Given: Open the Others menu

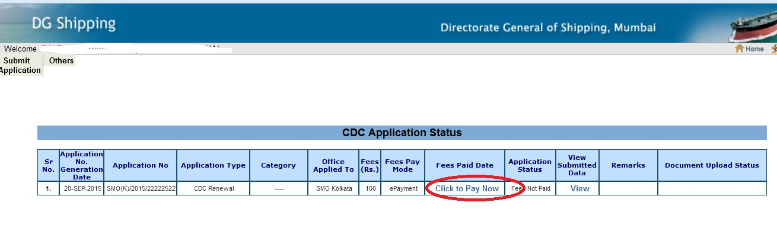Looking at the screenshot, I should point(62,60).
